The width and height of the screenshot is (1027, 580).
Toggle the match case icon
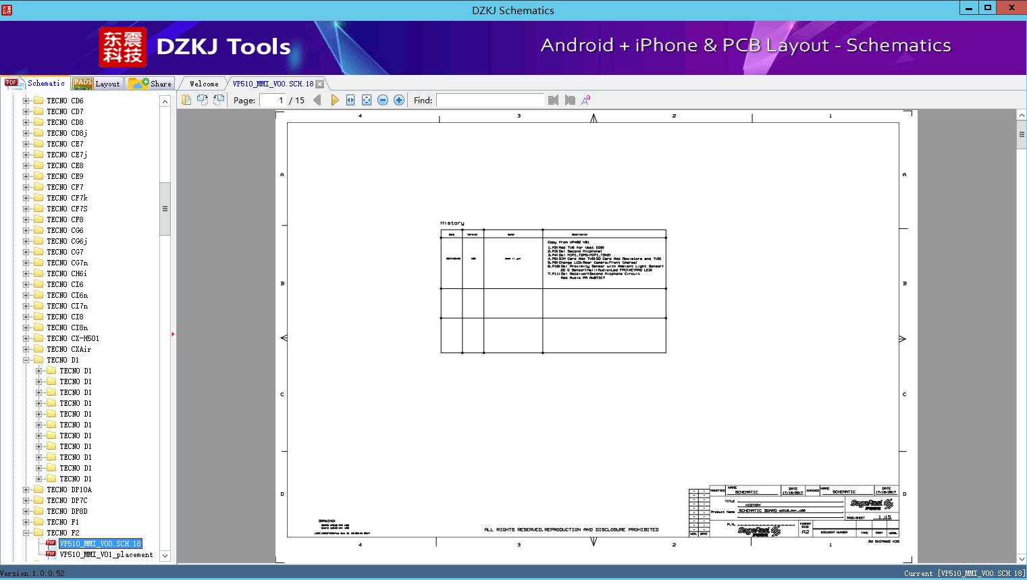click(x=586, y=100)
